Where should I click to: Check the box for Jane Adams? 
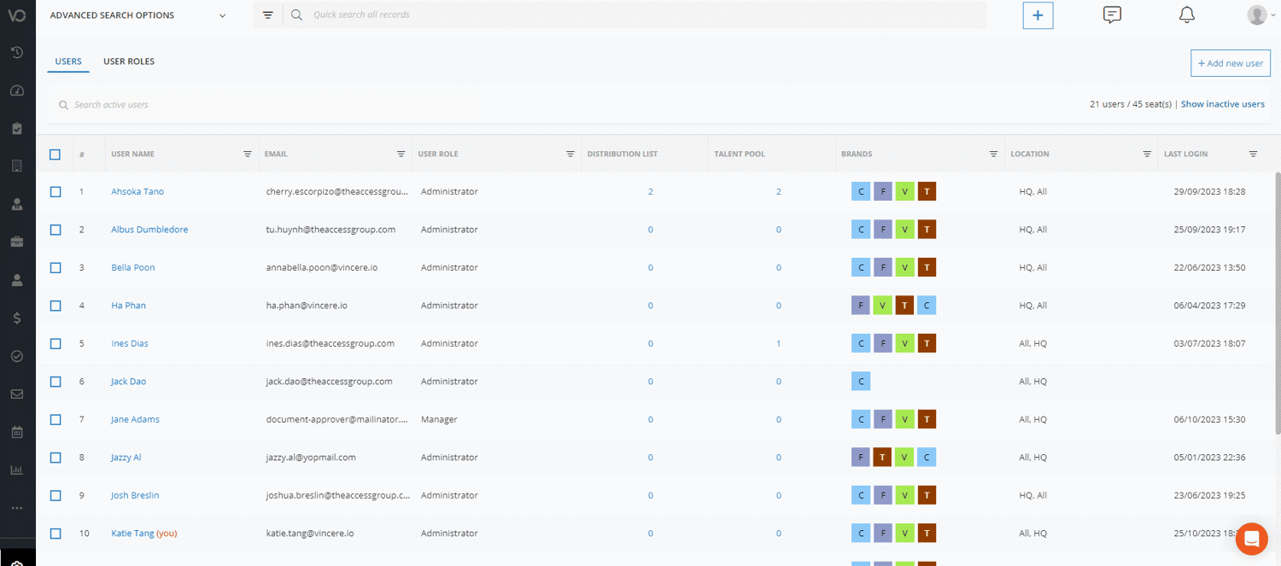click(x=56, y=419)
